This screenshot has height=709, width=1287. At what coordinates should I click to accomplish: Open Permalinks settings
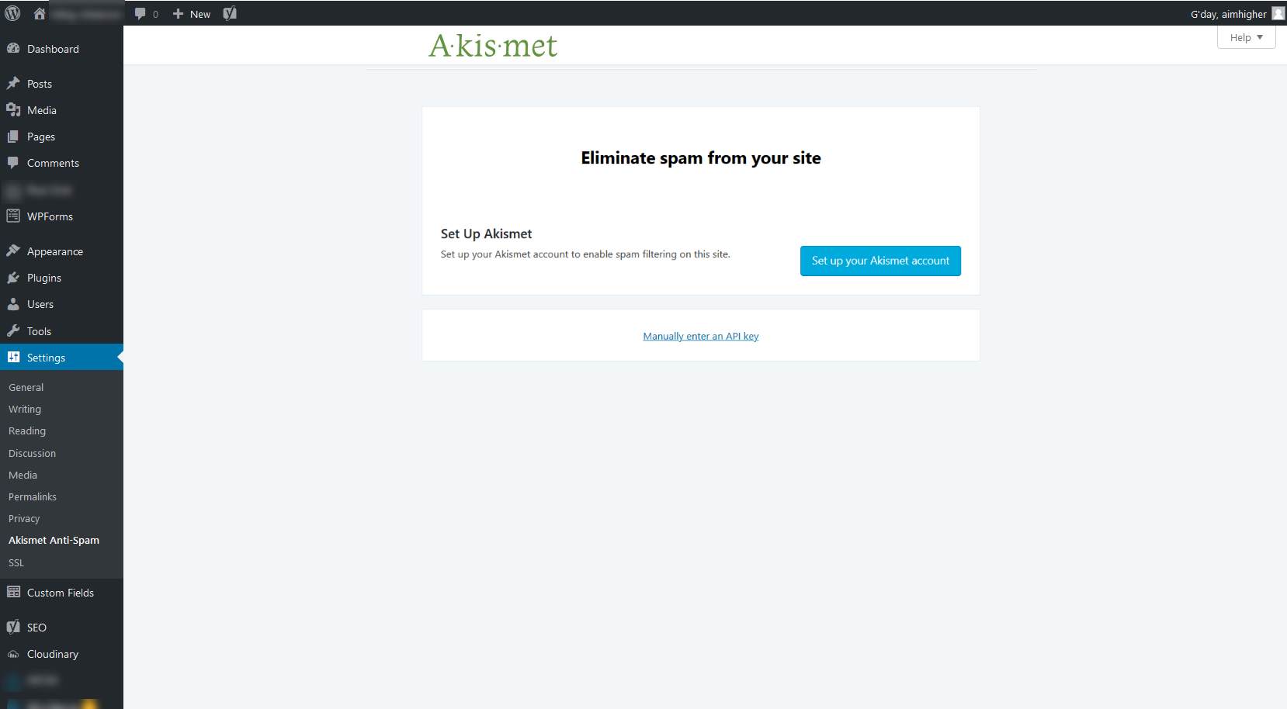[x=33, y=496]
